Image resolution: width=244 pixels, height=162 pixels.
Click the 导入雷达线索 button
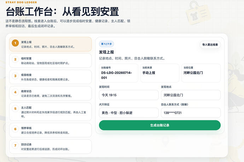coord(210,45)
